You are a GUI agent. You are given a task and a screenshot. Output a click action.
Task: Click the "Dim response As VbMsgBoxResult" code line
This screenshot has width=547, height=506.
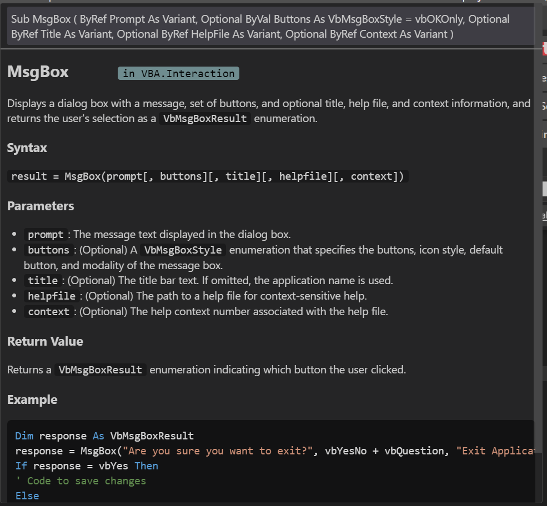pyautogui.click(x=104, y=436)
